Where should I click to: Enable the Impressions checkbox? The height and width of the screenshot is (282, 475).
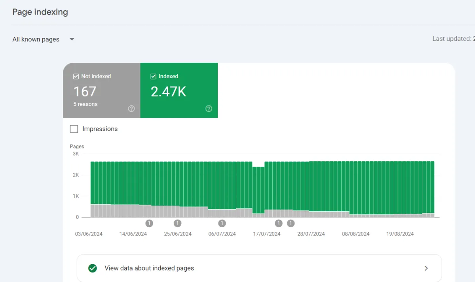pos(74,129)
